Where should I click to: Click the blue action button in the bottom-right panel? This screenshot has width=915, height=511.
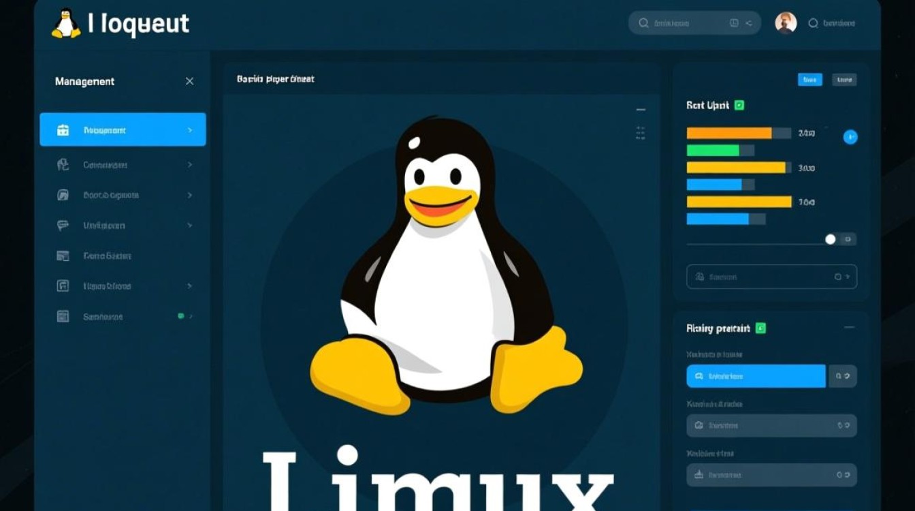click(756, 375)
